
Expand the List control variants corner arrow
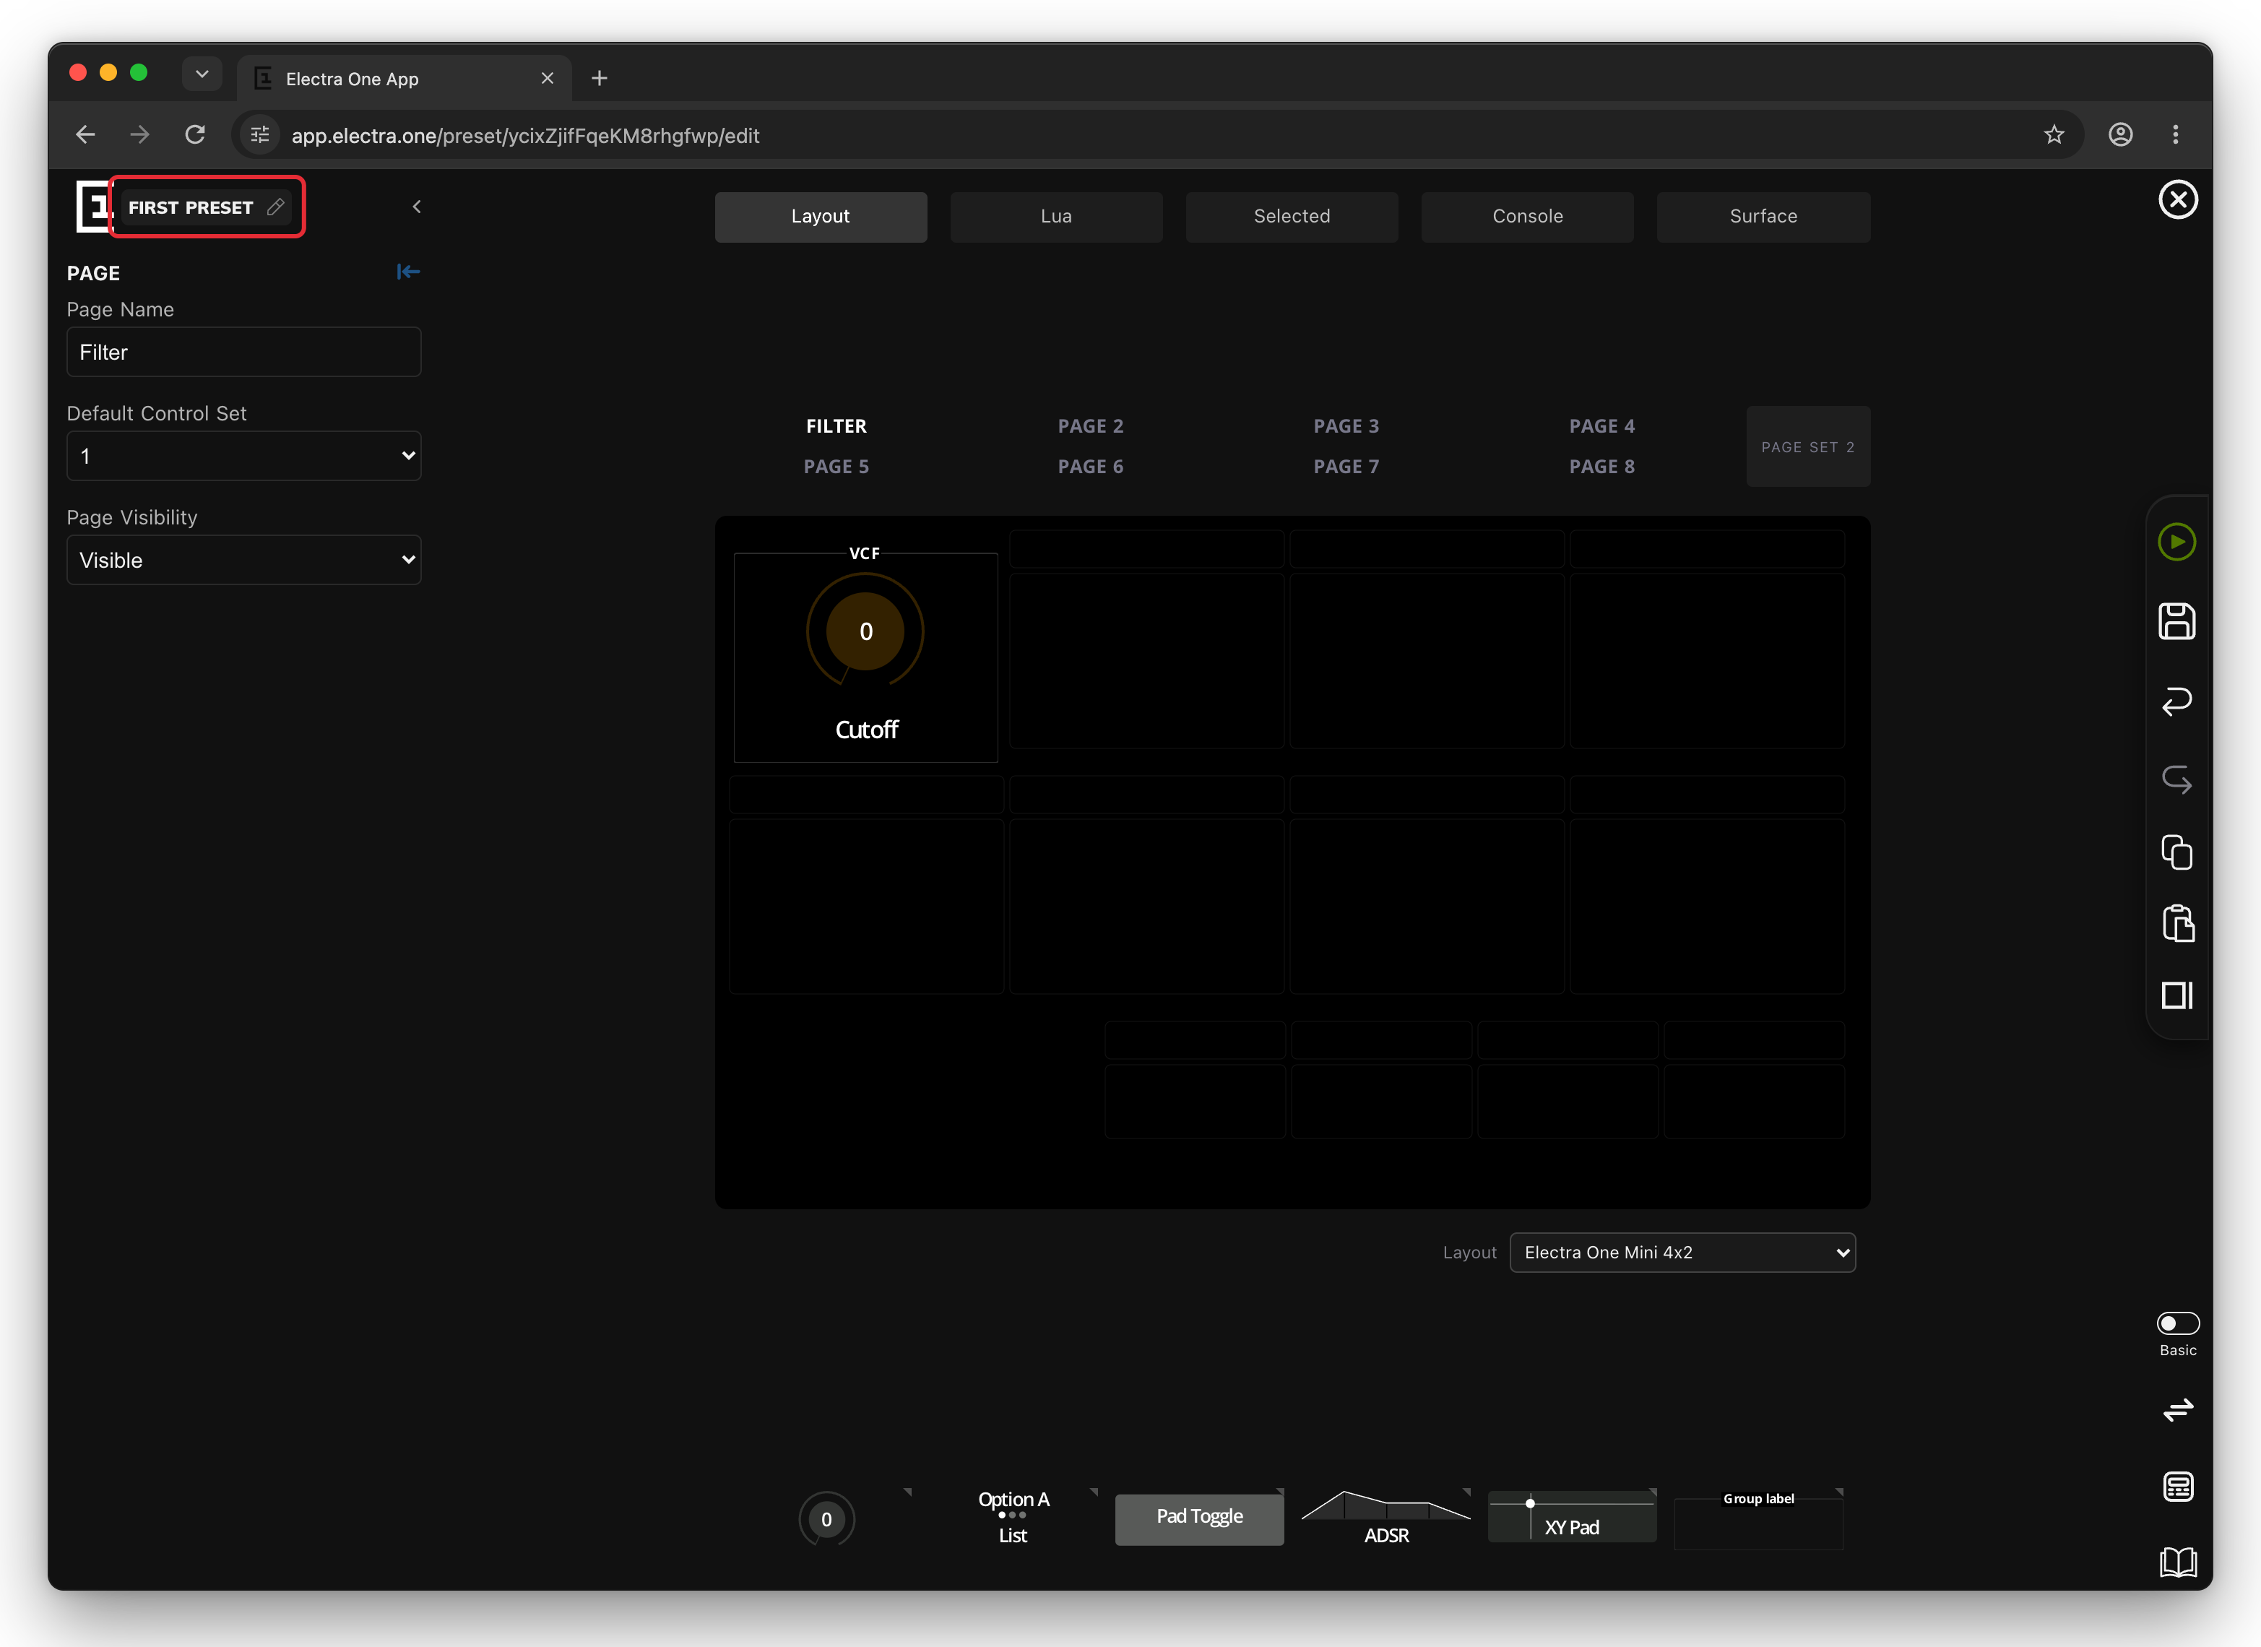click(1094, 1492)
